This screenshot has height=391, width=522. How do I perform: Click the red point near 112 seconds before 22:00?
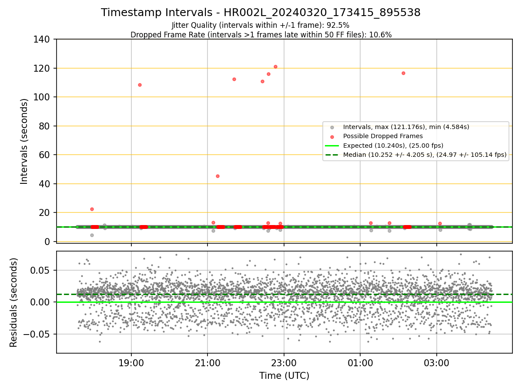(x=234, y=79)
